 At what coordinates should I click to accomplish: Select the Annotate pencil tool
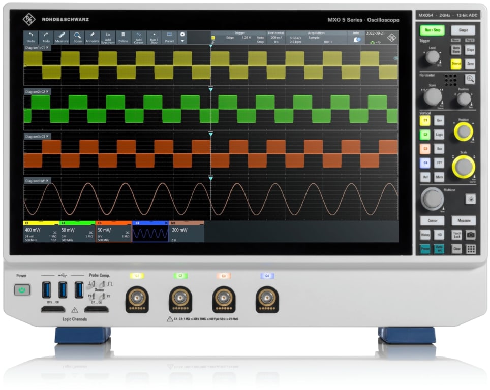[92, 37]
